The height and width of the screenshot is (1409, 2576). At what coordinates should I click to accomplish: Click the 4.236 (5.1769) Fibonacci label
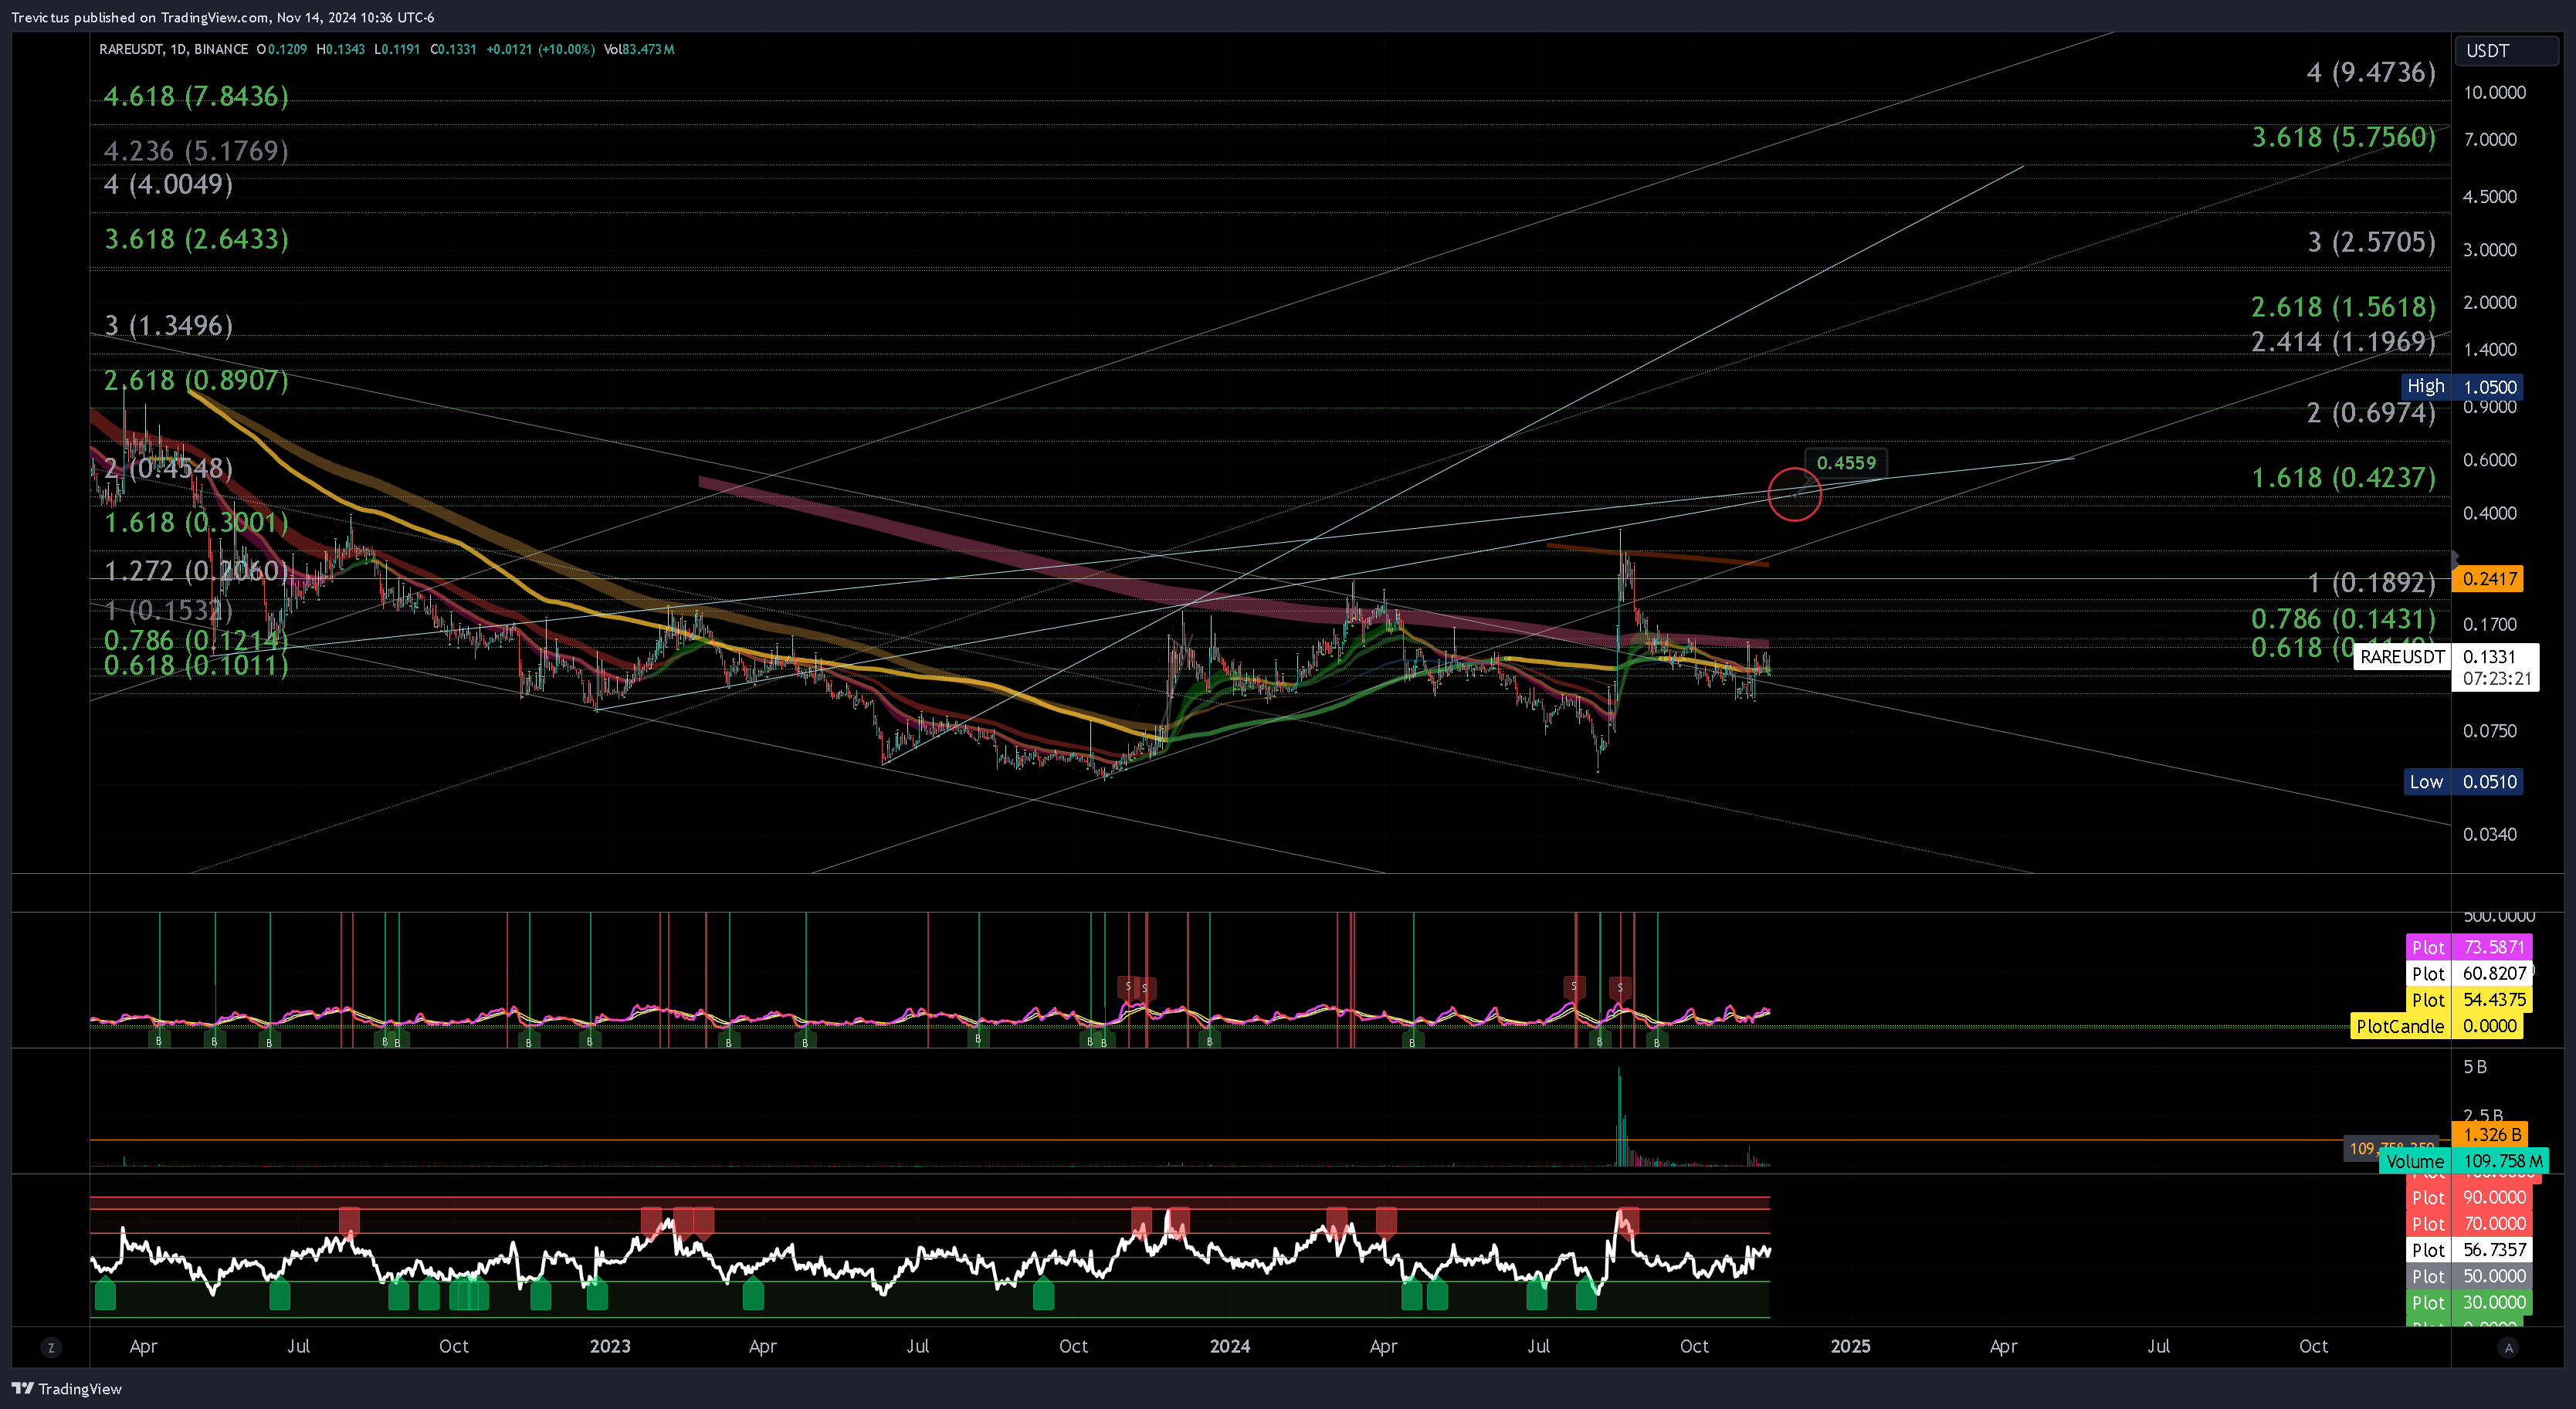click(x=196, y=151)
